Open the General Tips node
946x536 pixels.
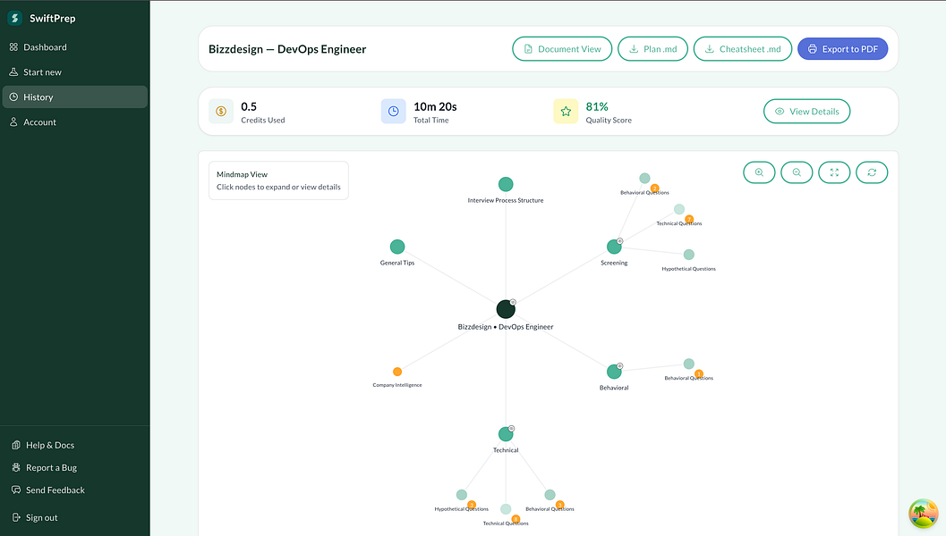point(397,247)
